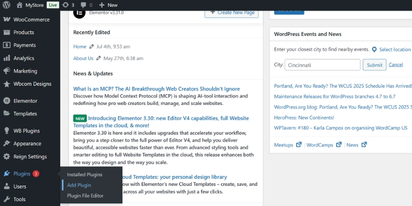The height and width of the screenshot is (206, 412).
Task: Click the Wbcom Designs star icon
Action: (7, 84)
